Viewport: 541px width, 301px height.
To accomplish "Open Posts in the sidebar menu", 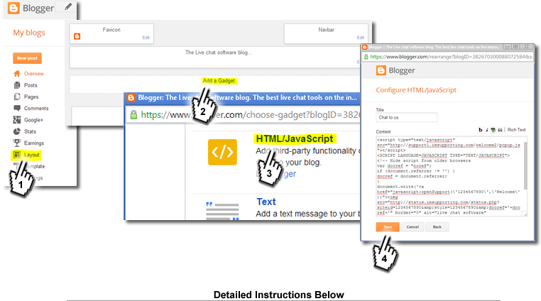I will [31, 85].
